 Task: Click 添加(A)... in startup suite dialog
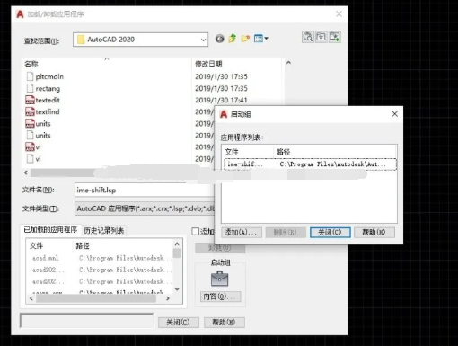click(x=242, y=232)
